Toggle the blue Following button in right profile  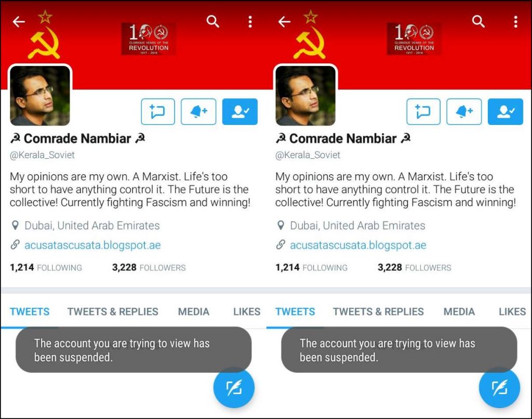pos(505,111)
